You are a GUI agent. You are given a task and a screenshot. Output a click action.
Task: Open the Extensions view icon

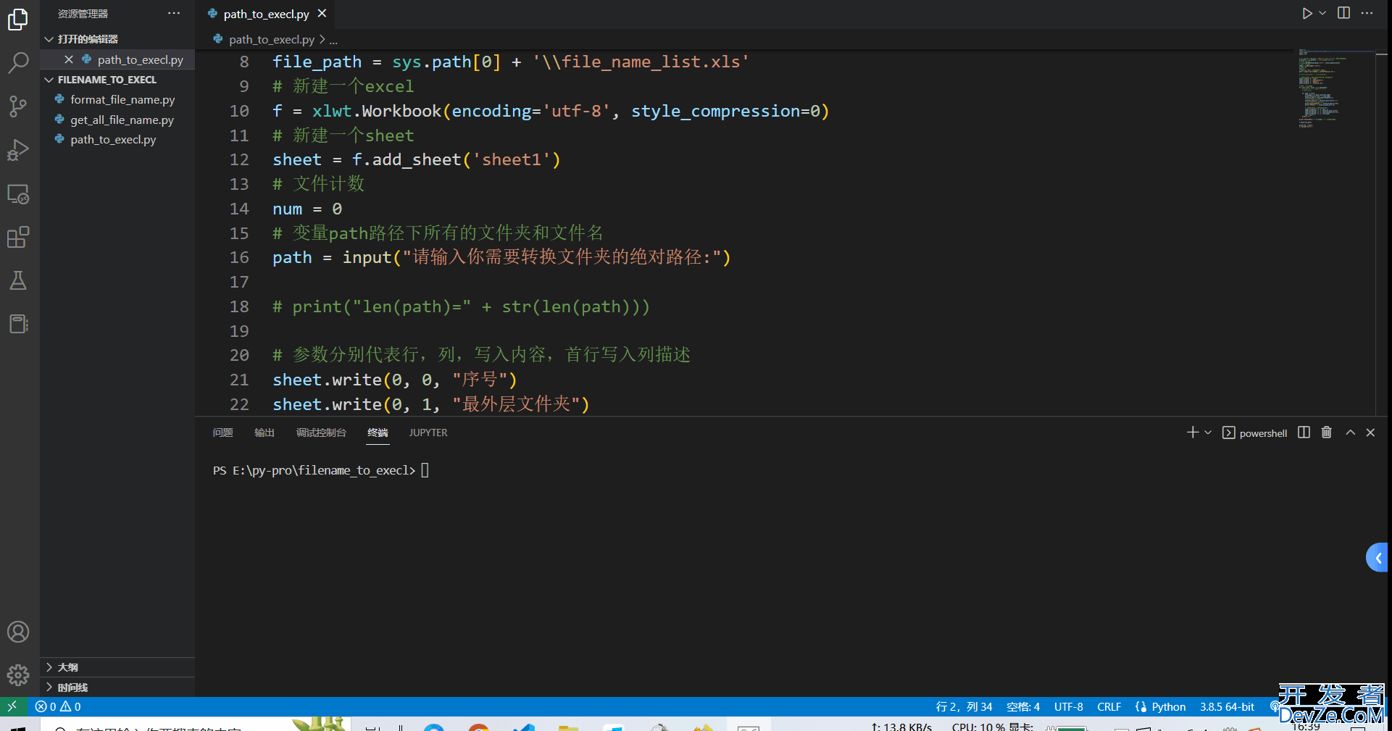coord(18,237)
